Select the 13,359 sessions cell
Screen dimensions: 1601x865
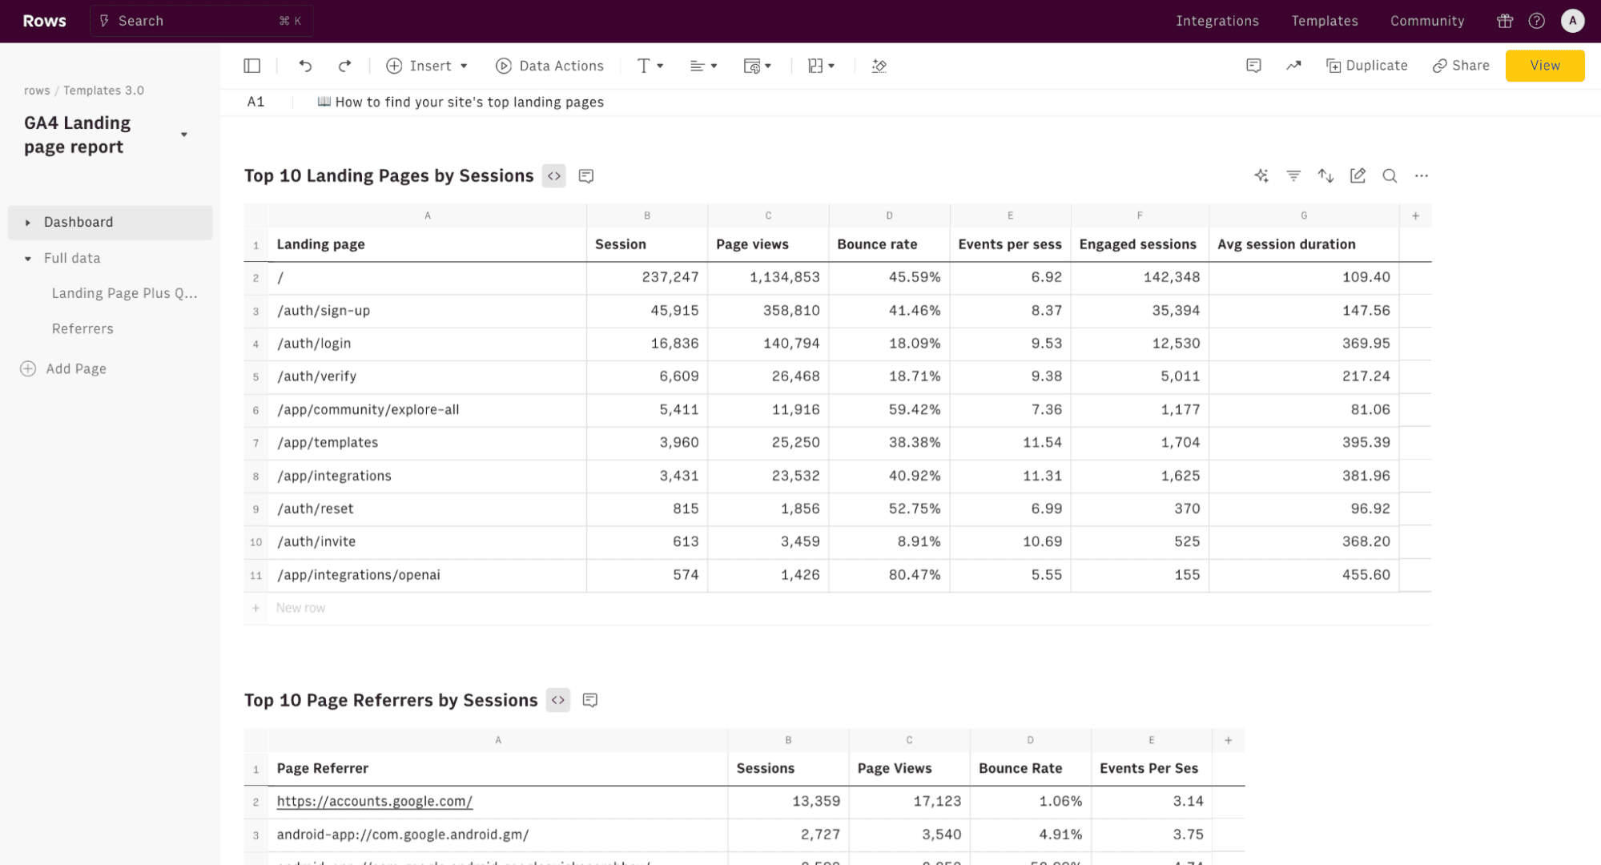pos(788,801)
